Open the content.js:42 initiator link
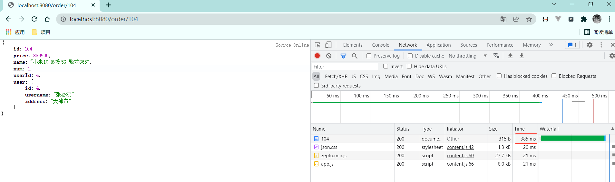615x182 pixels. click(x=460, y=147)
